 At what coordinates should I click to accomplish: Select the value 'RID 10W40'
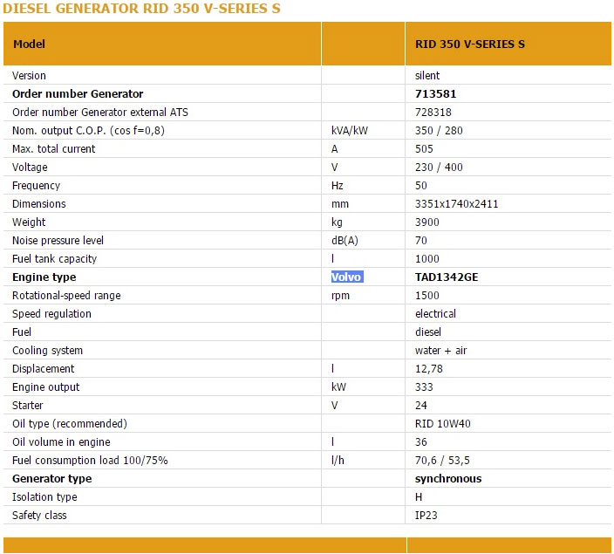click(443, 424)
